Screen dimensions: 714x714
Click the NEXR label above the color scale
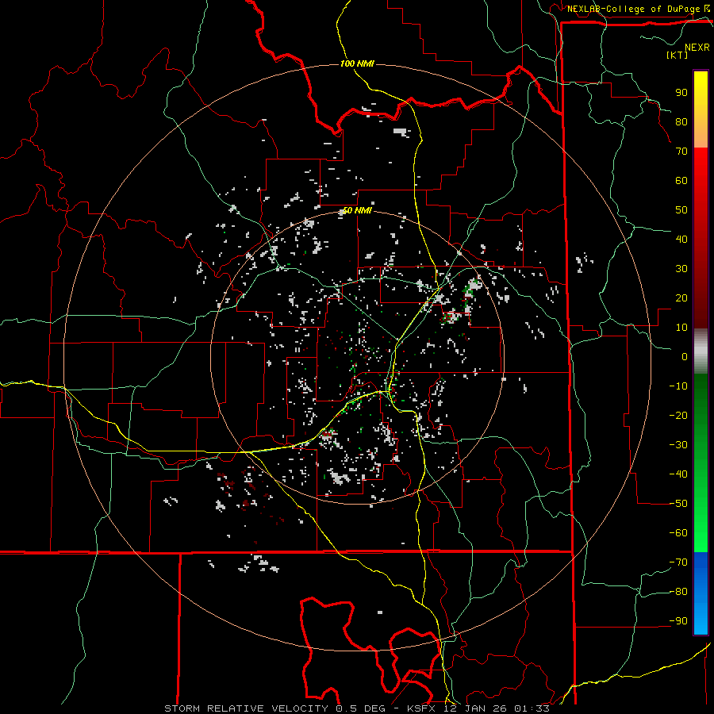697,48
